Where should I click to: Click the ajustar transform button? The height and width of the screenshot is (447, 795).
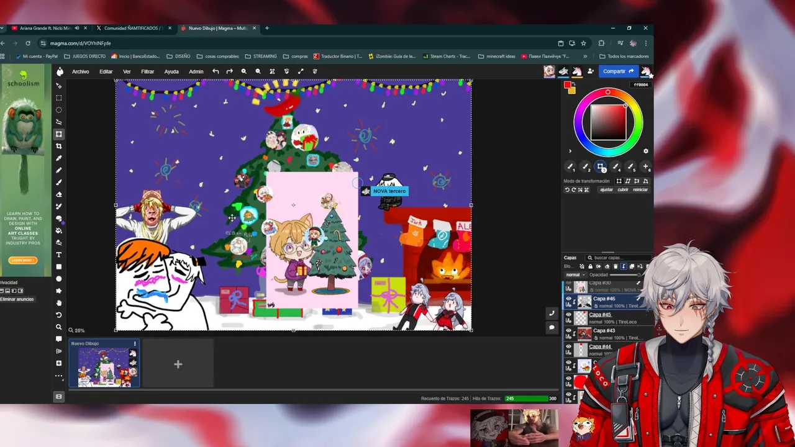606,189
